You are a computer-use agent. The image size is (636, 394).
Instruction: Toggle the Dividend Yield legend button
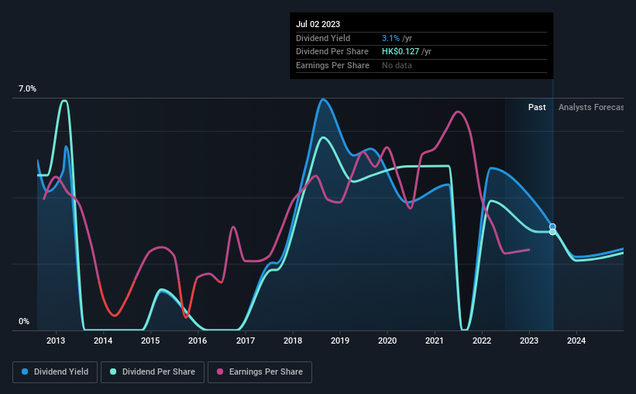[x=55, y=372]
